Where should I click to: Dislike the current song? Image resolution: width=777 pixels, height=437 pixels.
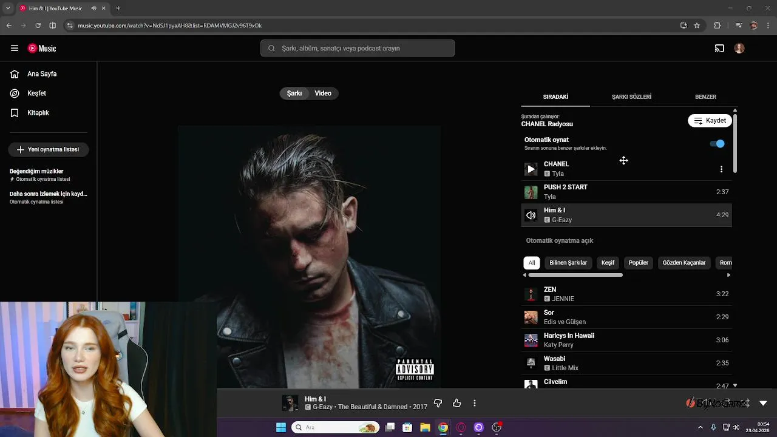tap(438, 403)
